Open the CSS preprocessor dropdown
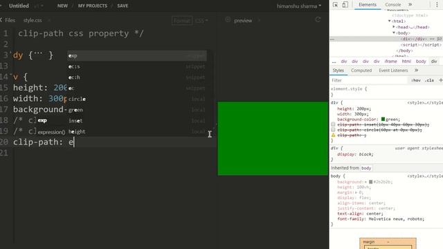This screenshot has width=443, height=249. [201, 20]
